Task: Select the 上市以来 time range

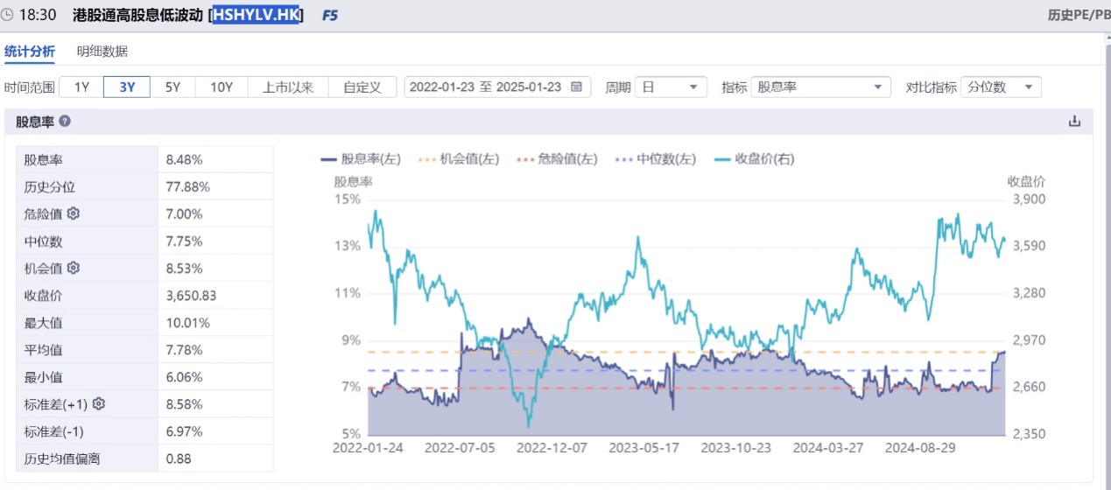Action: 288,87
